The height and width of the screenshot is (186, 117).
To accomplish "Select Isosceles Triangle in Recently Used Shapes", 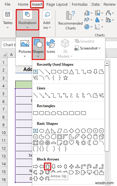I will click(x=72, y=72).
